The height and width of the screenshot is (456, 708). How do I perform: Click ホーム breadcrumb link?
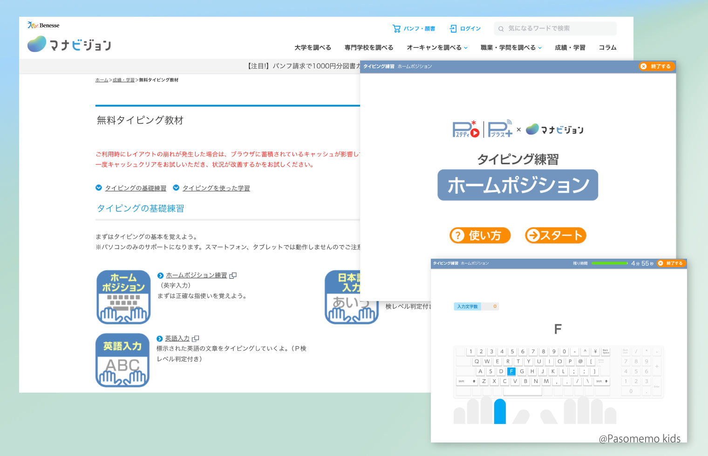coord(102,80)
